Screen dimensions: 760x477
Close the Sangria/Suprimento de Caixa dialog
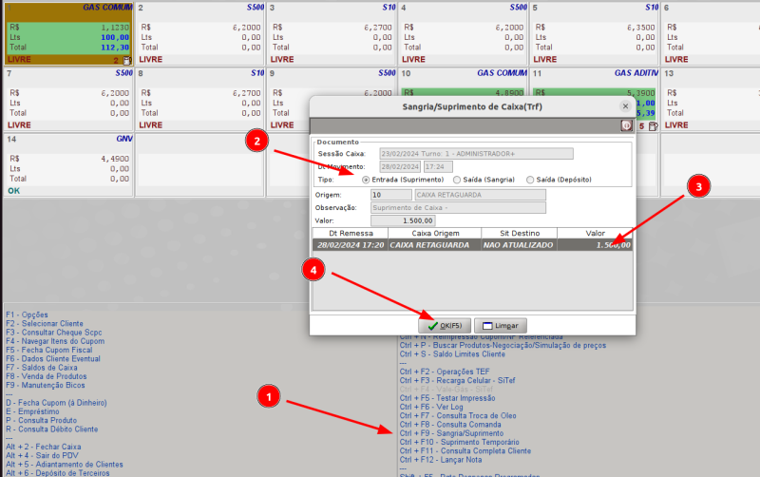click(625, 106)
